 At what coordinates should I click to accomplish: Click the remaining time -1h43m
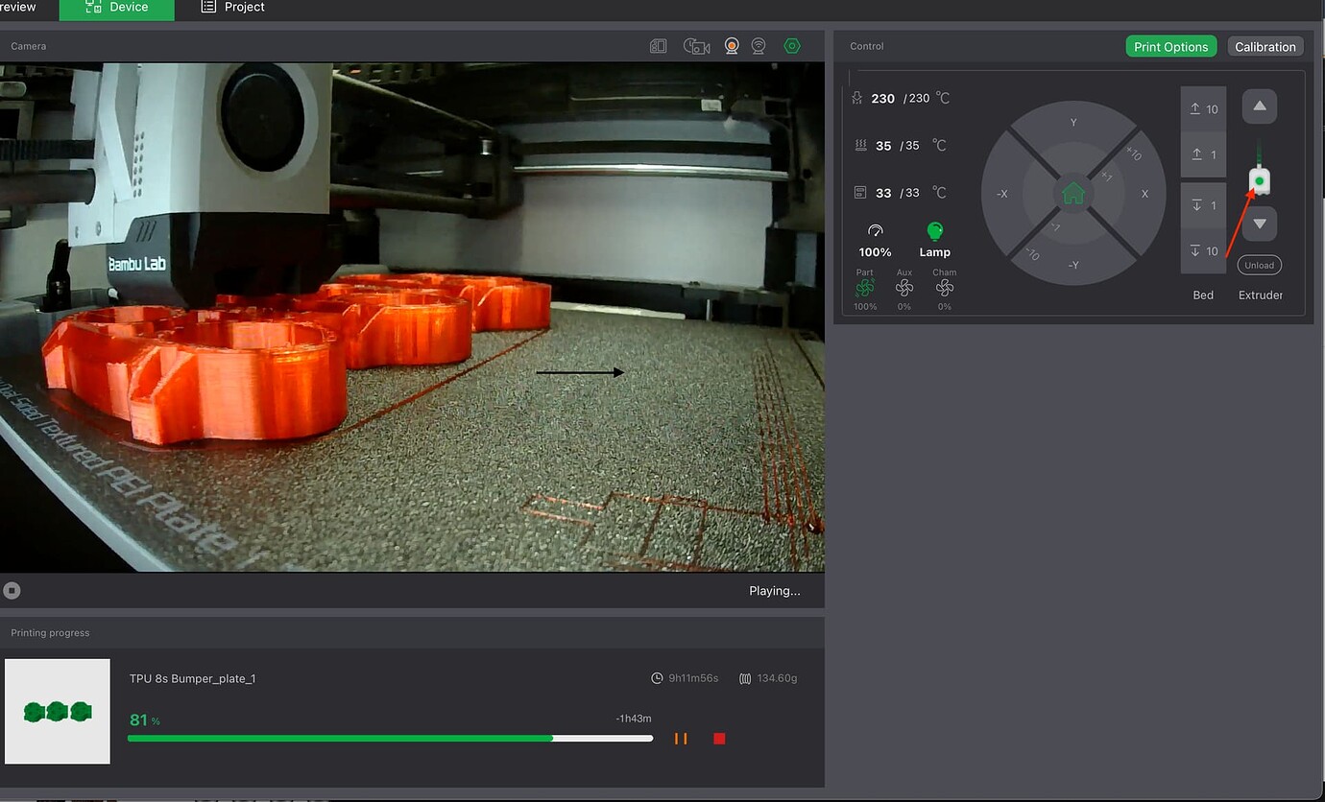coord(634,719)
